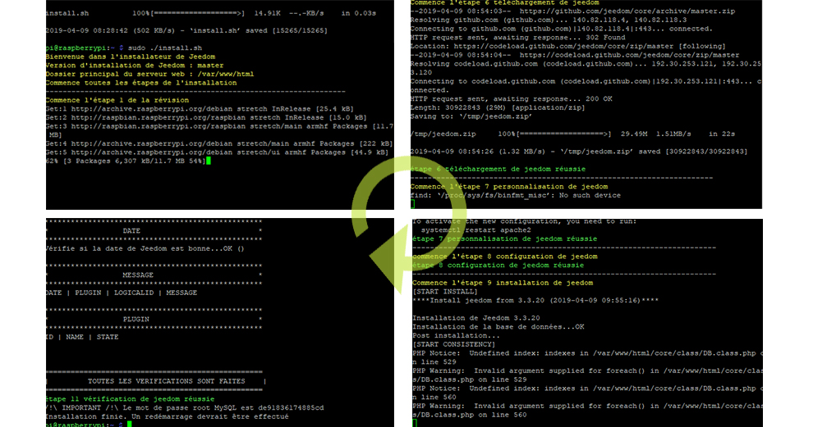Select the 'Get:4' stretch/main armhf Packages line
This screenshot has height=427, width=813.
point(219,144)
